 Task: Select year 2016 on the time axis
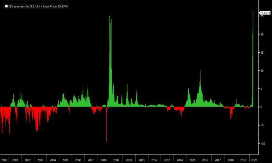(205, 160)
